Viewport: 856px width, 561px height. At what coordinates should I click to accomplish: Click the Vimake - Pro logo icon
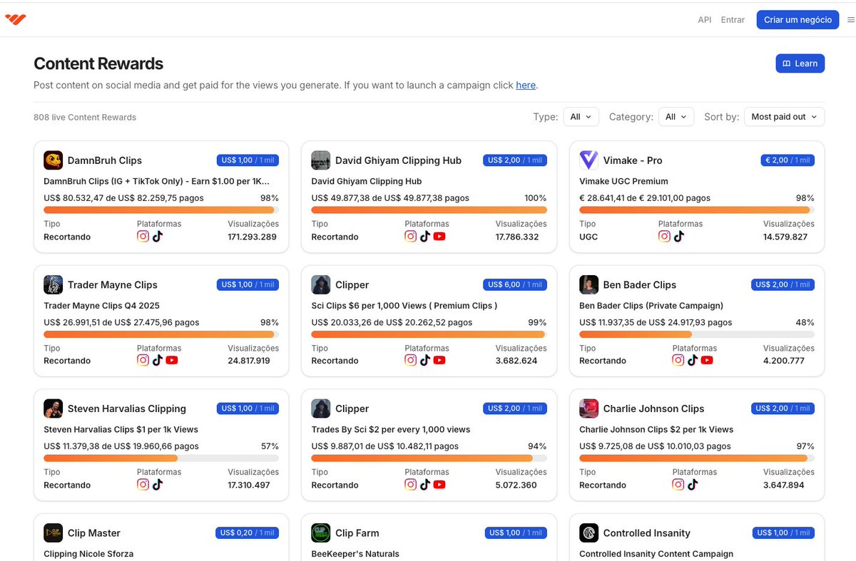588,160
